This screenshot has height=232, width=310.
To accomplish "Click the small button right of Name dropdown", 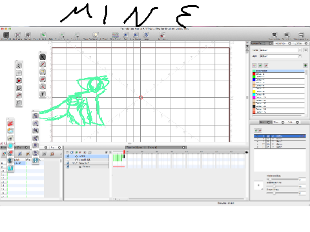I will pos(305,50).
